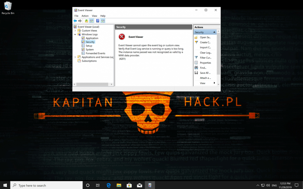The height and width of the screenshot is (189, 303).
Task: Click tree pane horizontal scroll right arrow
Action: tap(111, 85)
